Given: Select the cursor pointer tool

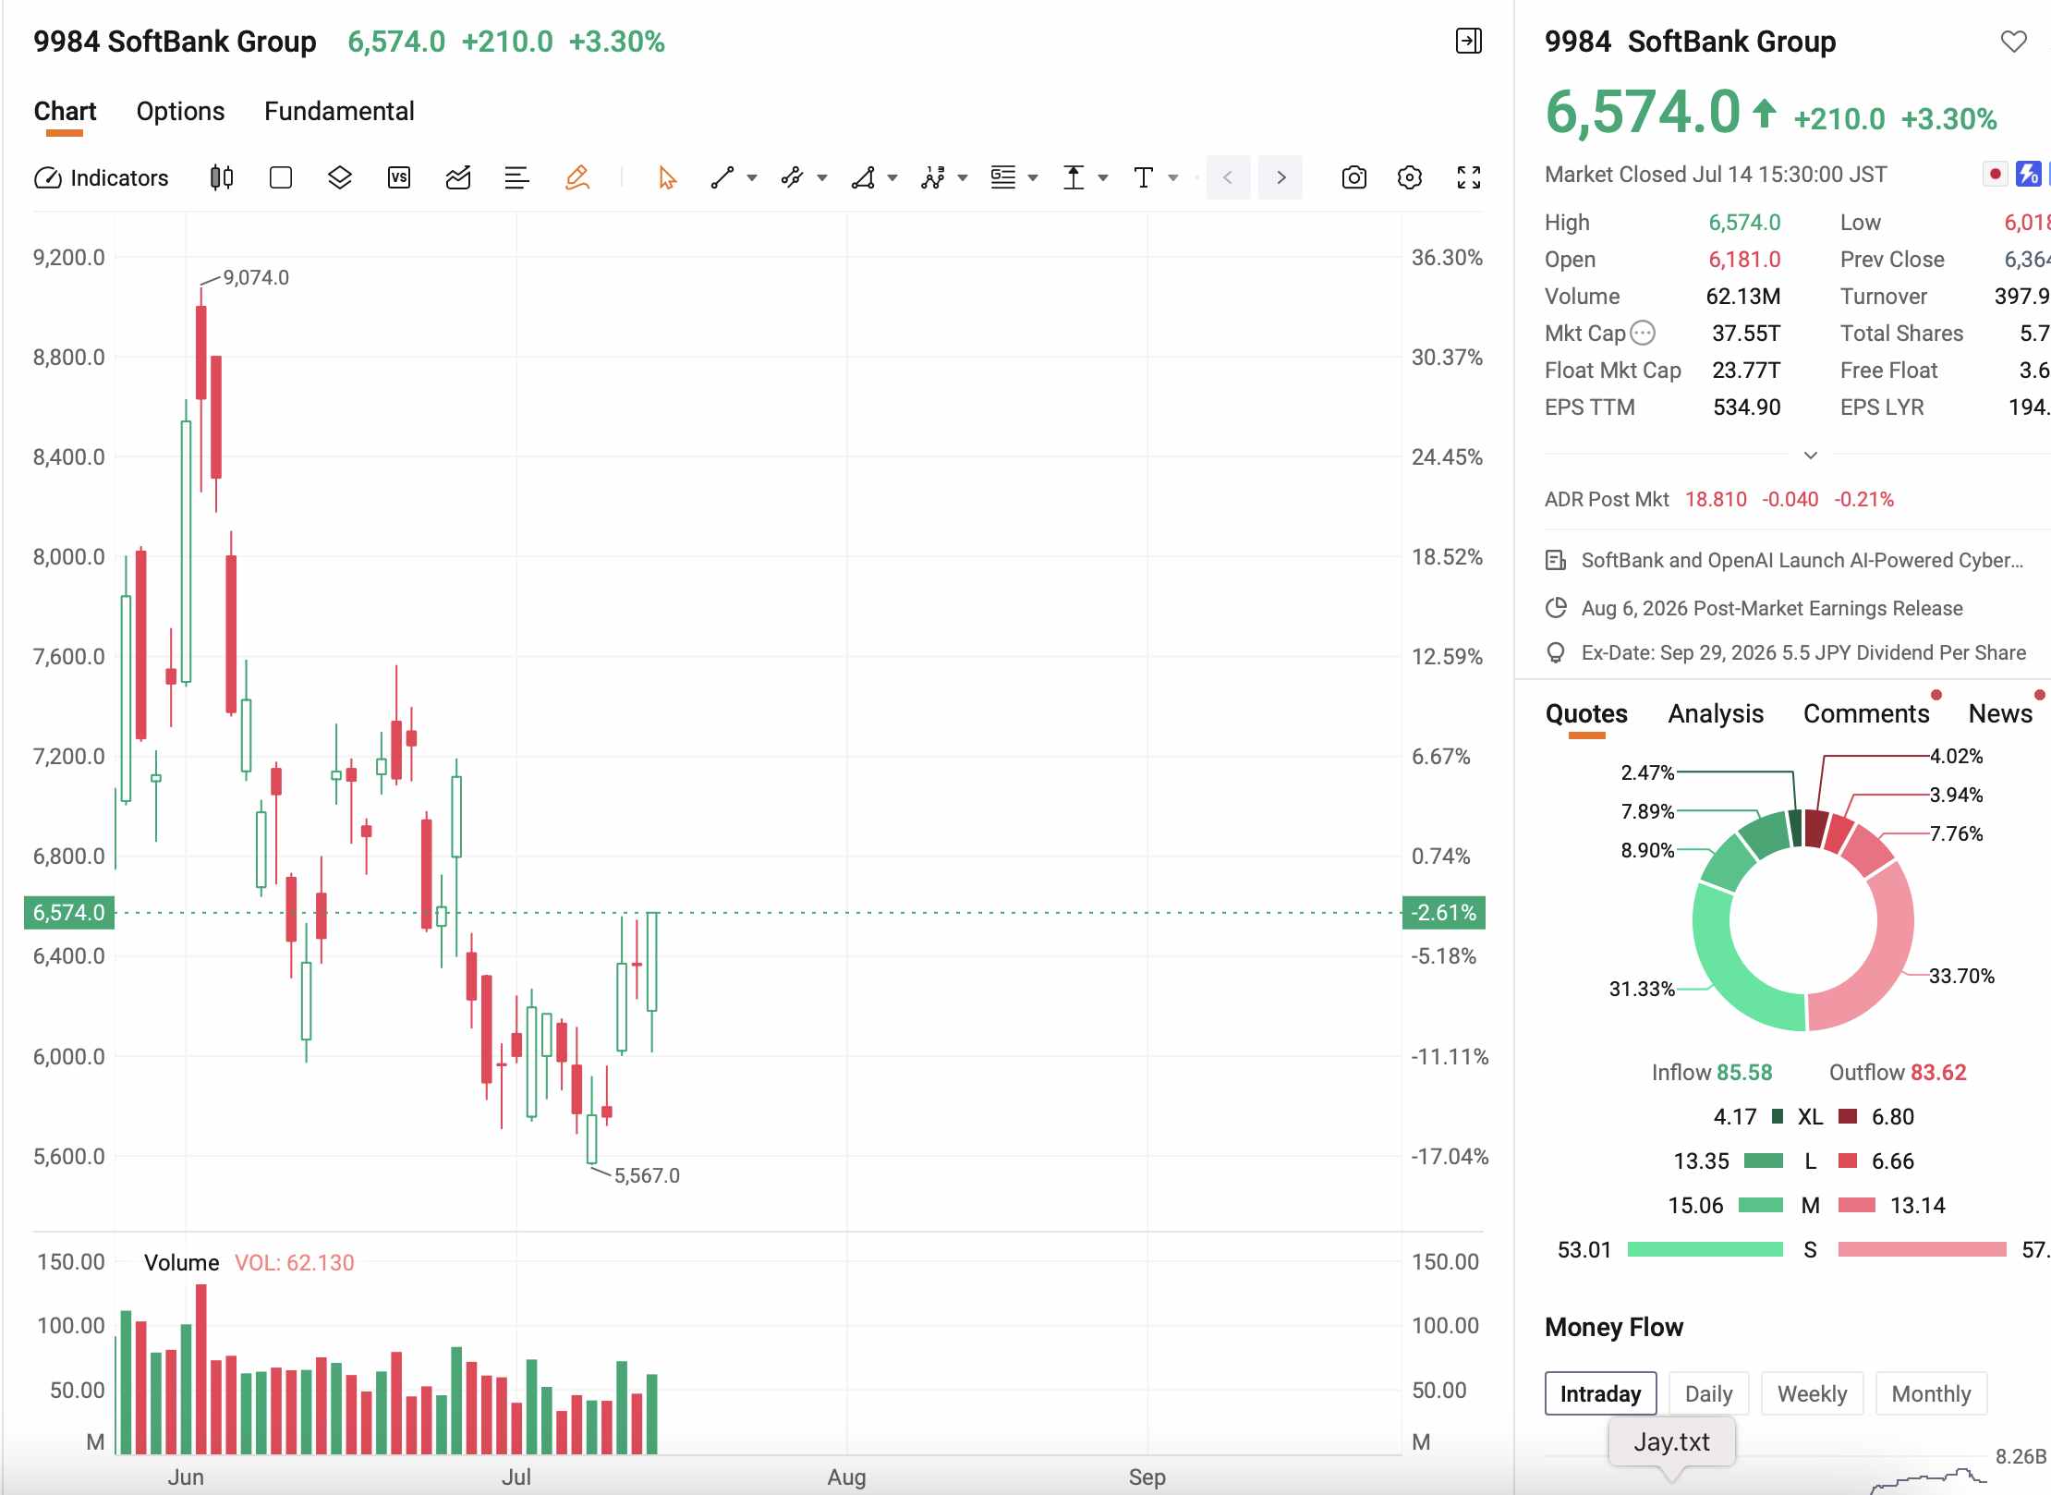Looking at the screenshot, I should click(667, 177).
